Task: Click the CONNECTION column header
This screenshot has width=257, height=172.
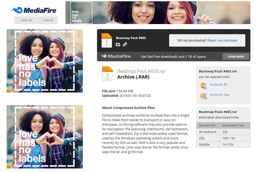Action: click(207, 126)
